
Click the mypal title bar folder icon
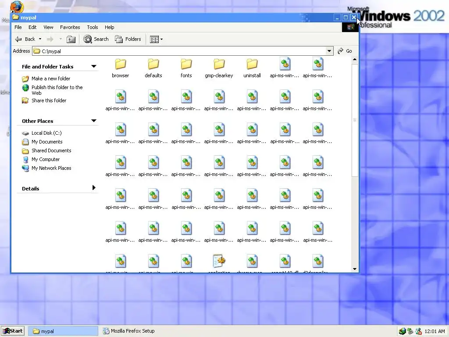(16, 17)
